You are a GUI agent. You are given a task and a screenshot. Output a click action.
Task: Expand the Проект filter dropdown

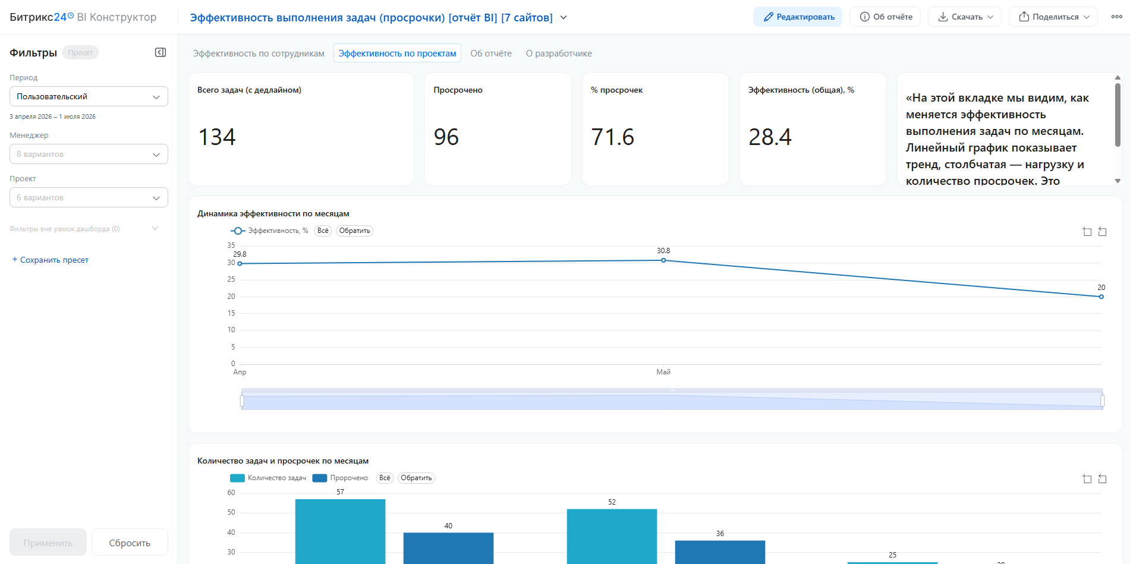(x=89, y=197)
